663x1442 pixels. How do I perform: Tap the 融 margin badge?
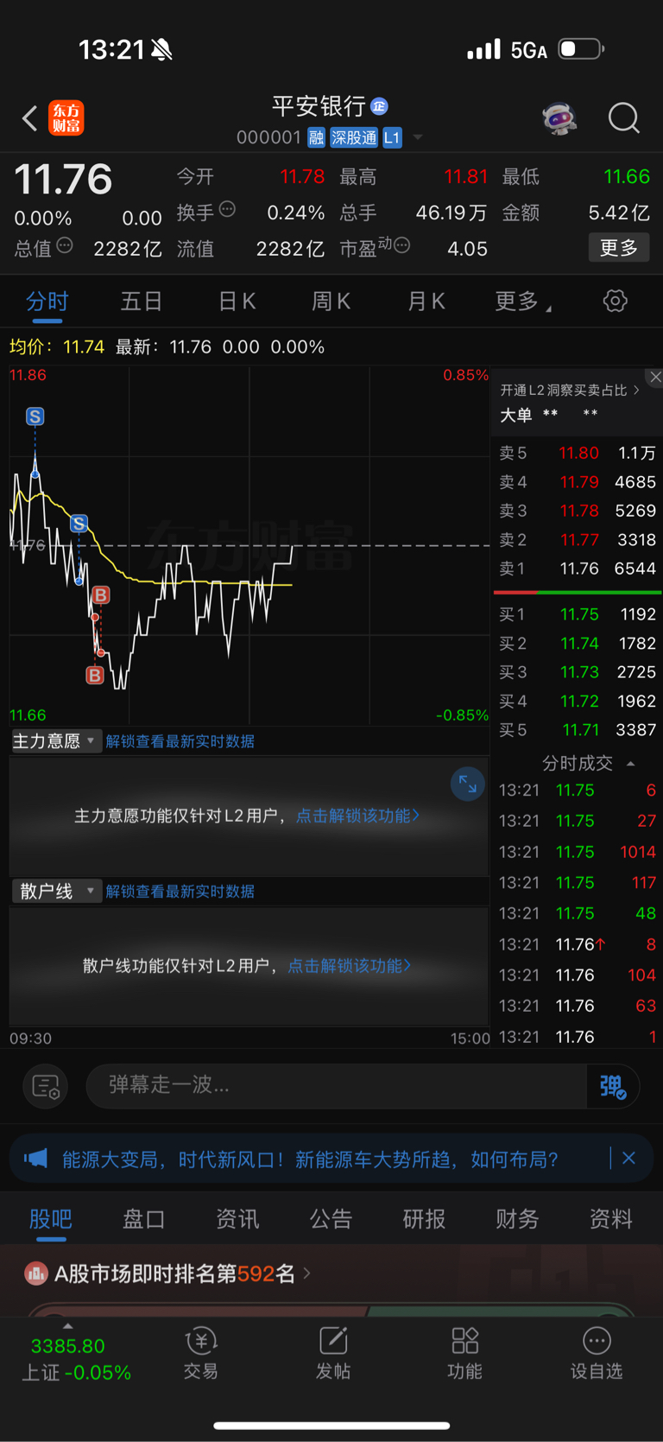tap(316, 137)
